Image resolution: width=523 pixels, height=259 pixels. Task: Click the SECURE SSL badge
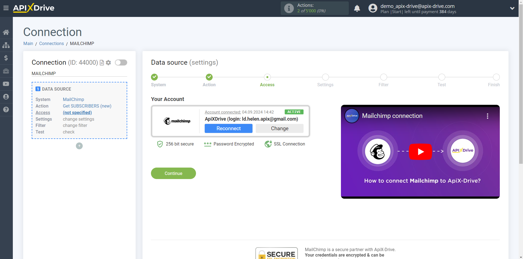[x=277, y=253]
